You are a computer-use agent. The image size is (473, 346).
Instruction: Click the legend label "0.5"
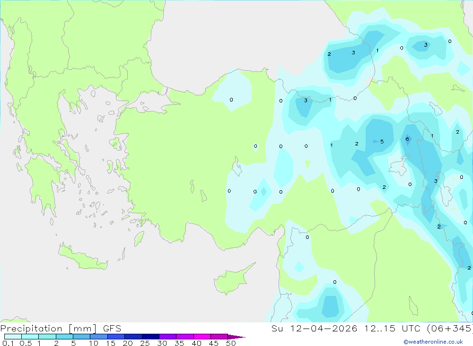pyautogui.click(x=26, y=343)
